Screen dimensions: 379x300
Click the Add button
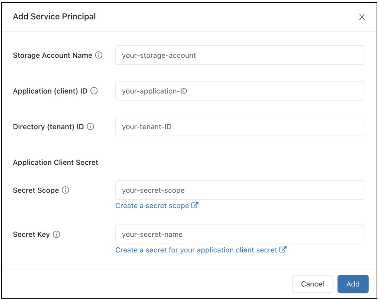[353, 284]
